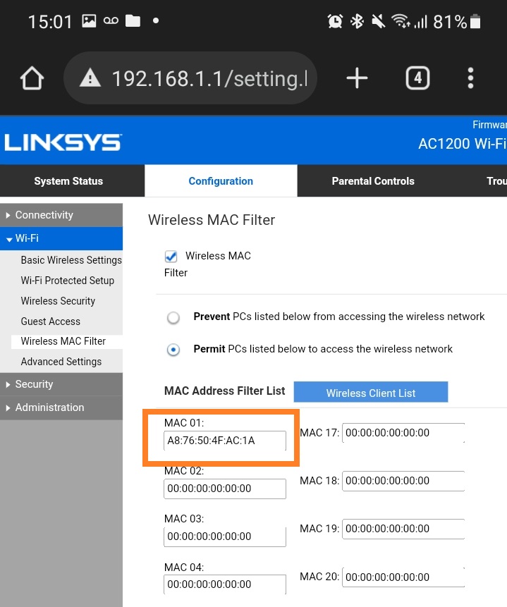Open a new browser tab
Image resolution: width=507 pixels, height=607 pixels.
(x=357, y=78)
